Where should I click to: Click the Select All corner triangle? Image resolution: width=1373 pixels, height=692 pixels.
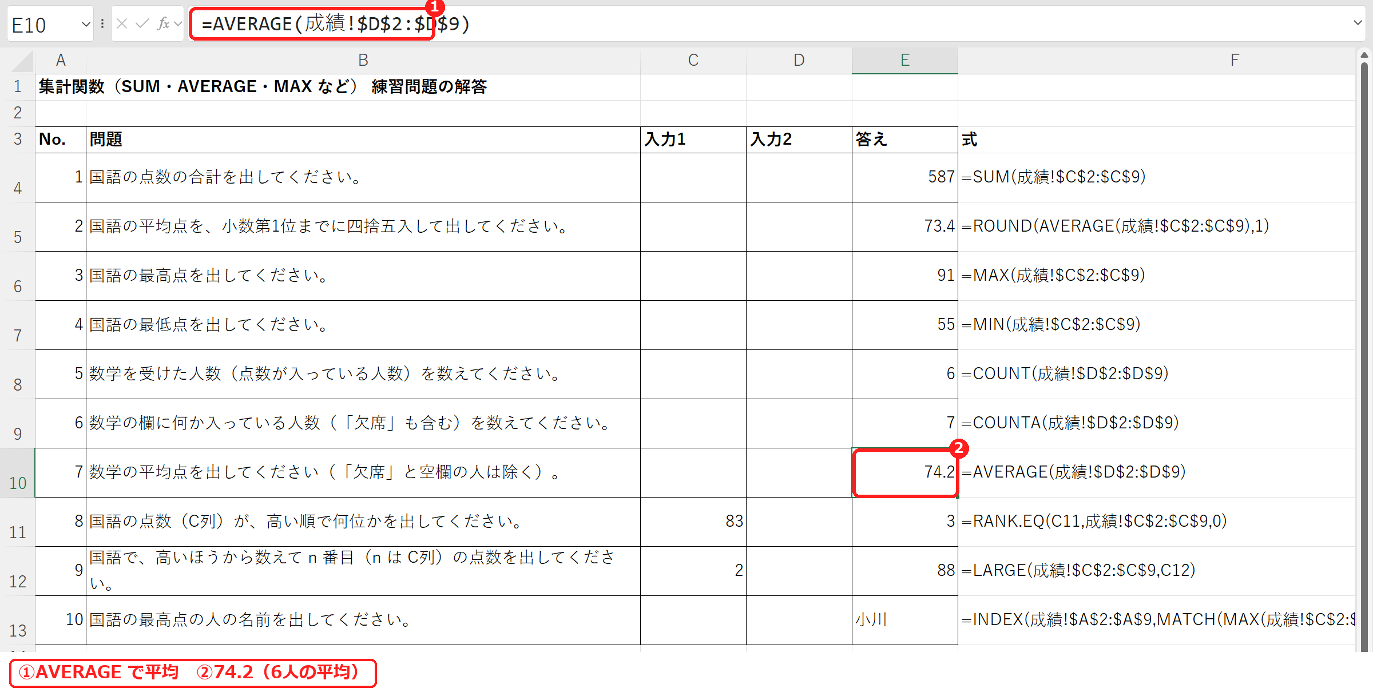[x=22, y=61]
